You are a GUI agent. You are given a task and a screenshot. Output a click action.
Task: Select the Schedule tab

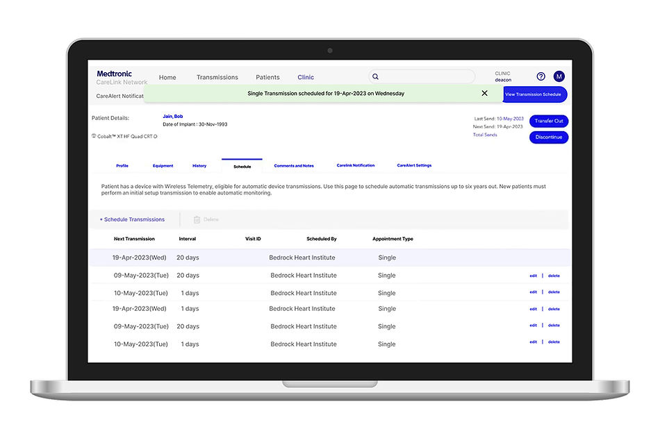242,167
